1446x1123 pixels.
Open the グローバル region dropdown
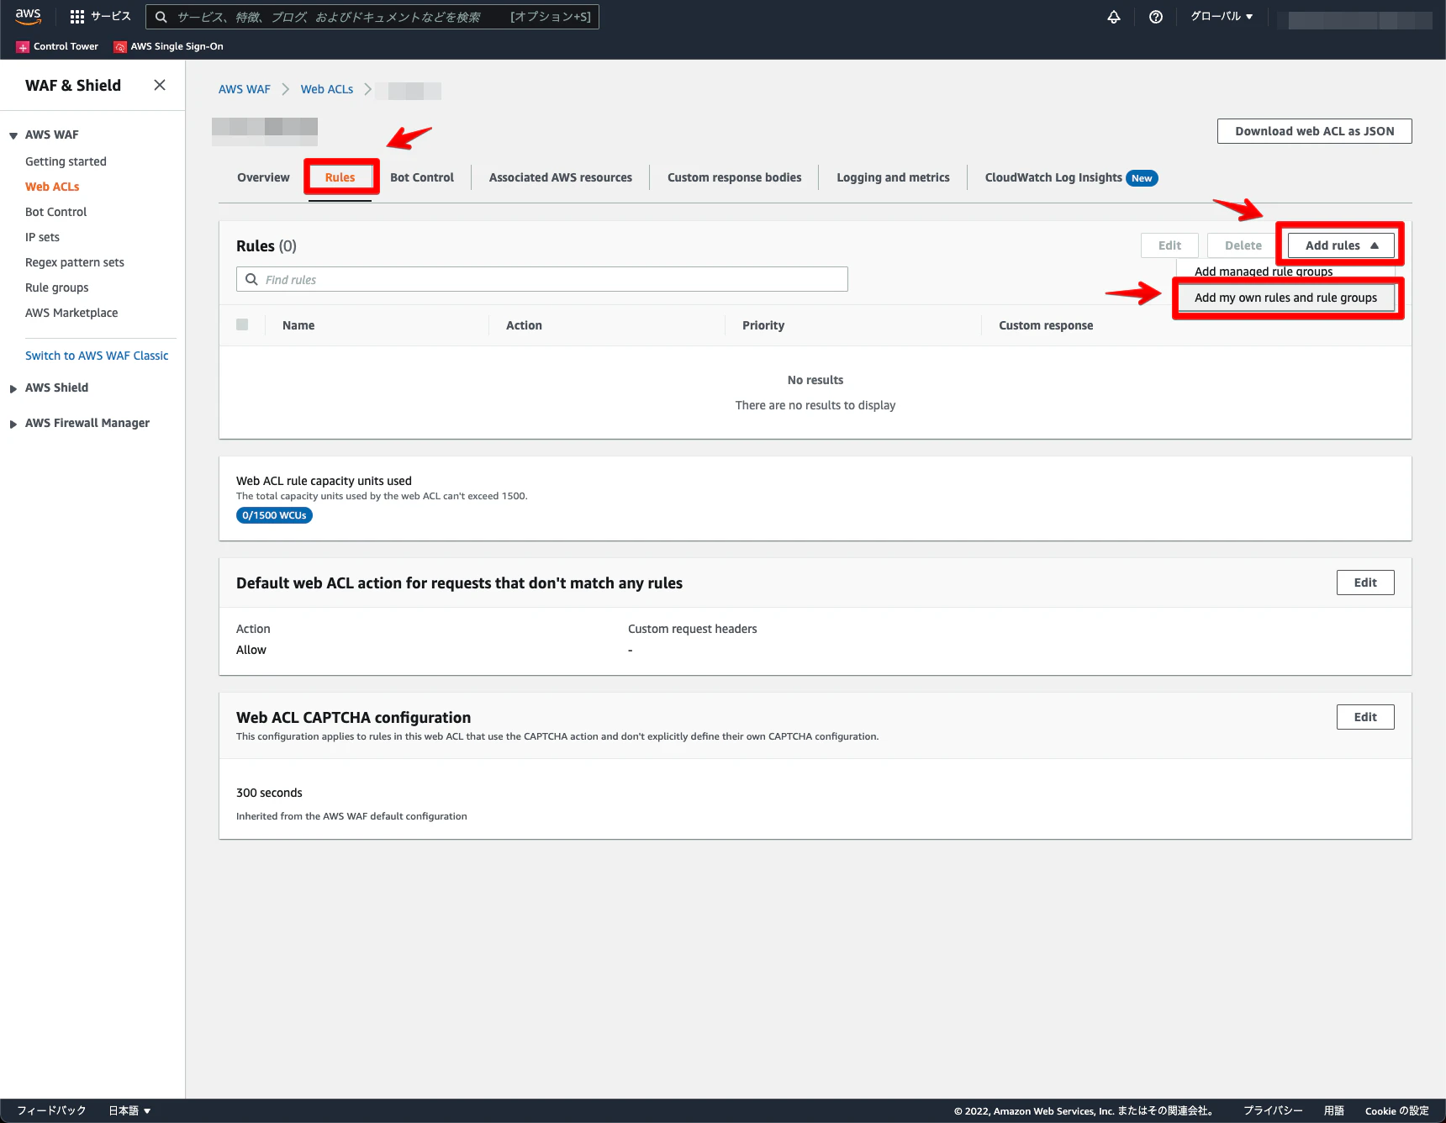[x=1222, y=17]
